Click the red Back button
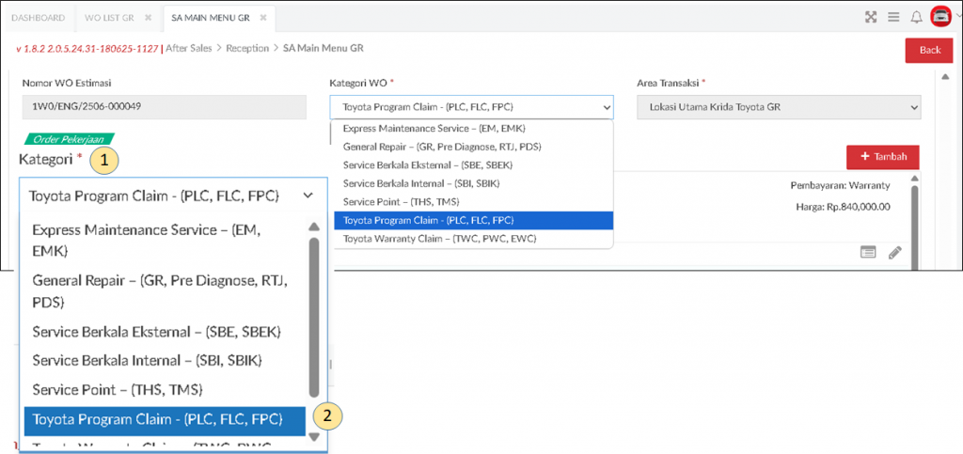Viewport: 963px width, 454px height. pos(930,51)
